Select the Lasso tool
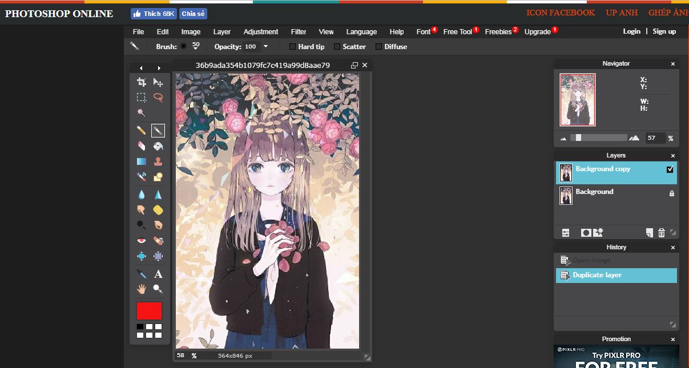The width and height of the screenshot is (689, 368). click(158, 98)
